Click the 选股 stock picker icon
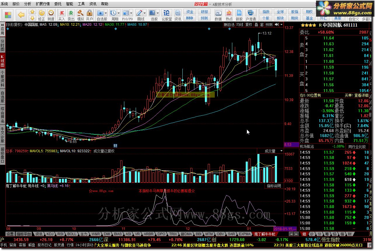Screen dimensions: 375x251 (152, 13)
